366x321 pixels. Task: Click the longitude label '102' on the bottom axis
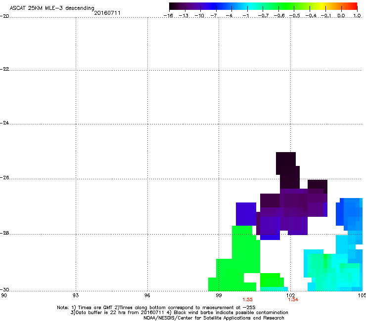(x=291, y=295)
